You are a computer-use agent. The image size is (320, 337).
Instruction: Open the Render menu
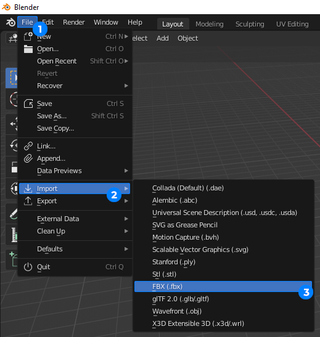pos(74,22)
